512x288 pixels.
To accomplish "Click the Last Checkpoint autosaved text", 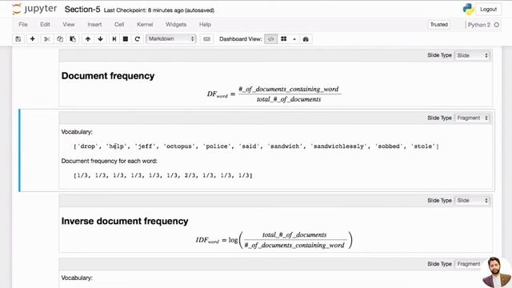I will [159, 10].
